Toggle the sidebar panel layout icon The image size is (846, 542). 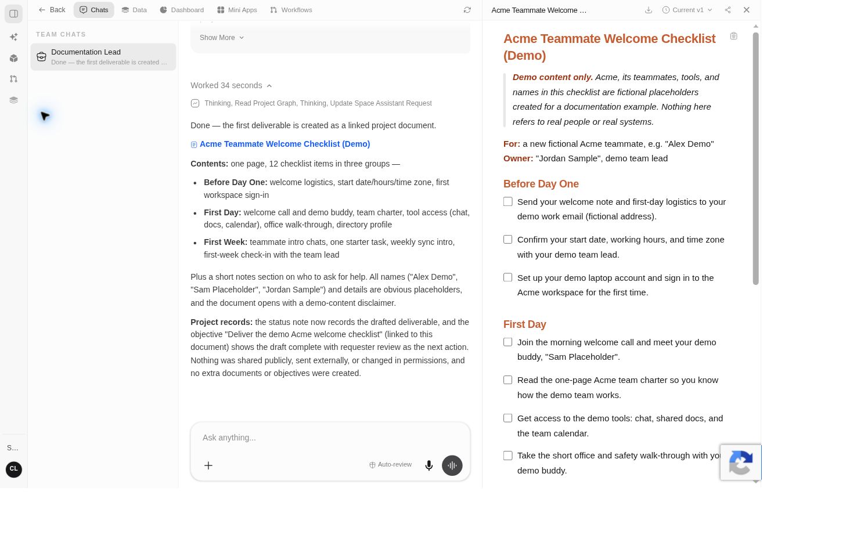point(13,13)
